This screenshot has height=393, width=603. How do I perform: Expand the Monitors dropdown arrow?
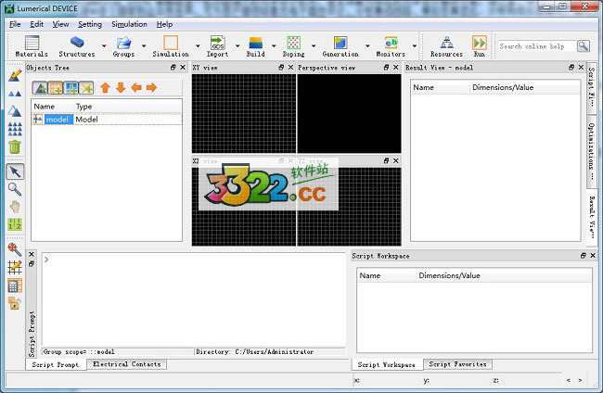pyautogui.click(x=414, y=46)
